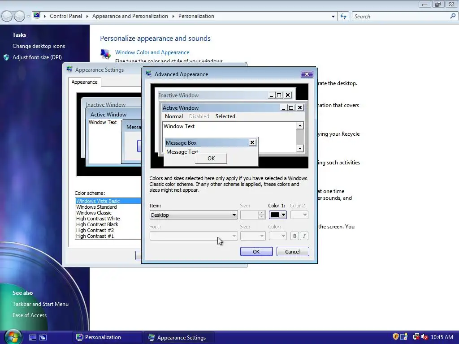Image resolution: width=459 pixels, height=344 pixels.
Task: Click the Back navigation button
Action: click(7, 16)
